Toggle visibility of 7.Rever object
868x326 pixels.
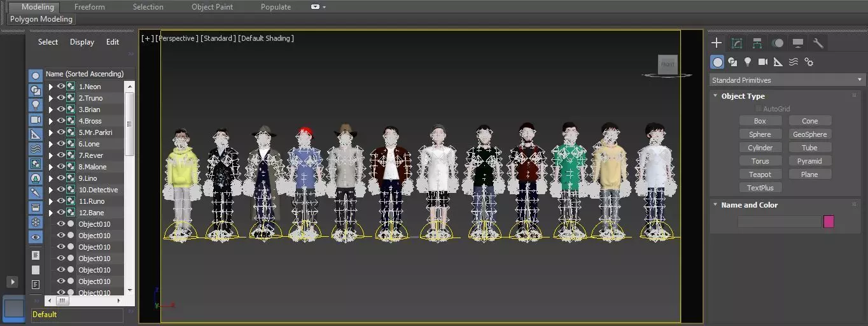click(x=61, y=155)
